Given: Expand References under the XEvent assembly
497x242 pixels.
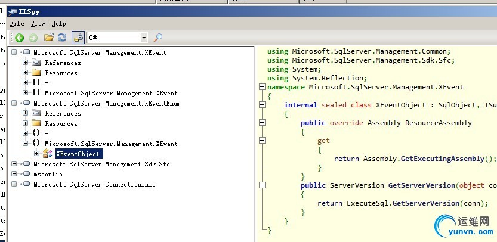Looking at the screenshot, I should 25,63.
